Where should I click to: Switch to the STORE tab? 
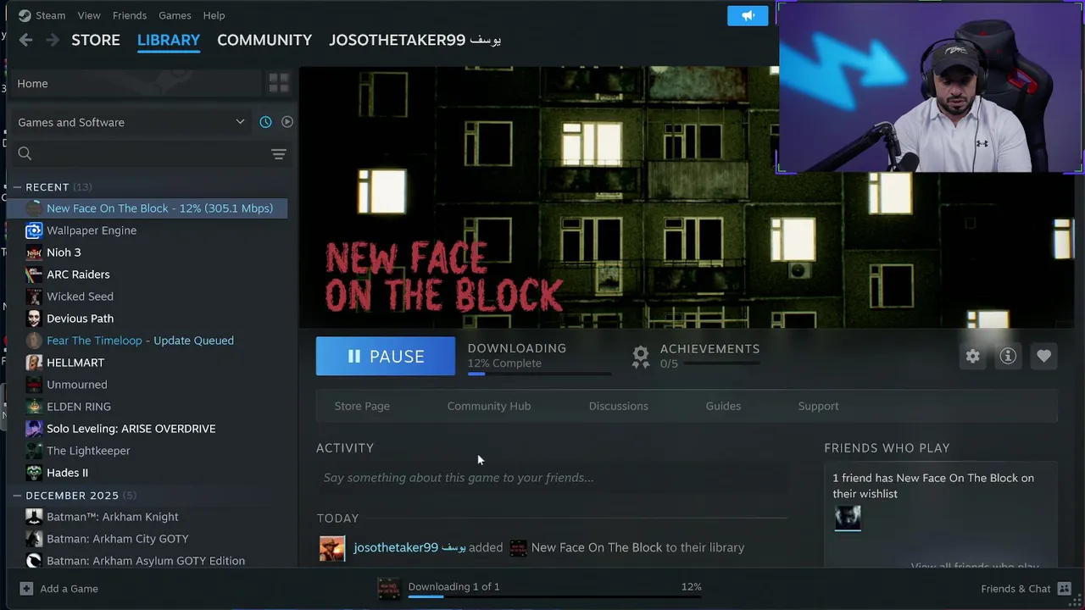coord(96,40)
